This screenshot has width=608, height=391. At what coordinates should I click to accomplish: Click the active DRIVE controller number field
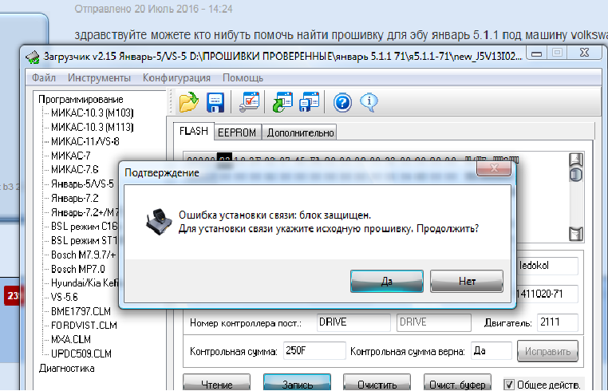353,322
